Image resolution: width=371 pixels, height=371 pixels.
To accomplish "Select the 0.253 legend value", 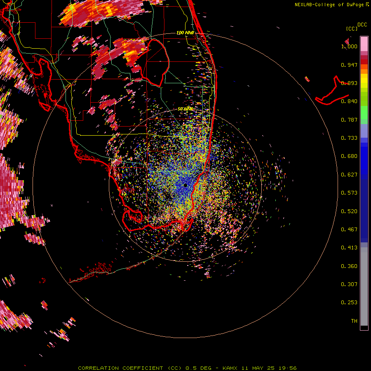I will [x=349, y=303].
